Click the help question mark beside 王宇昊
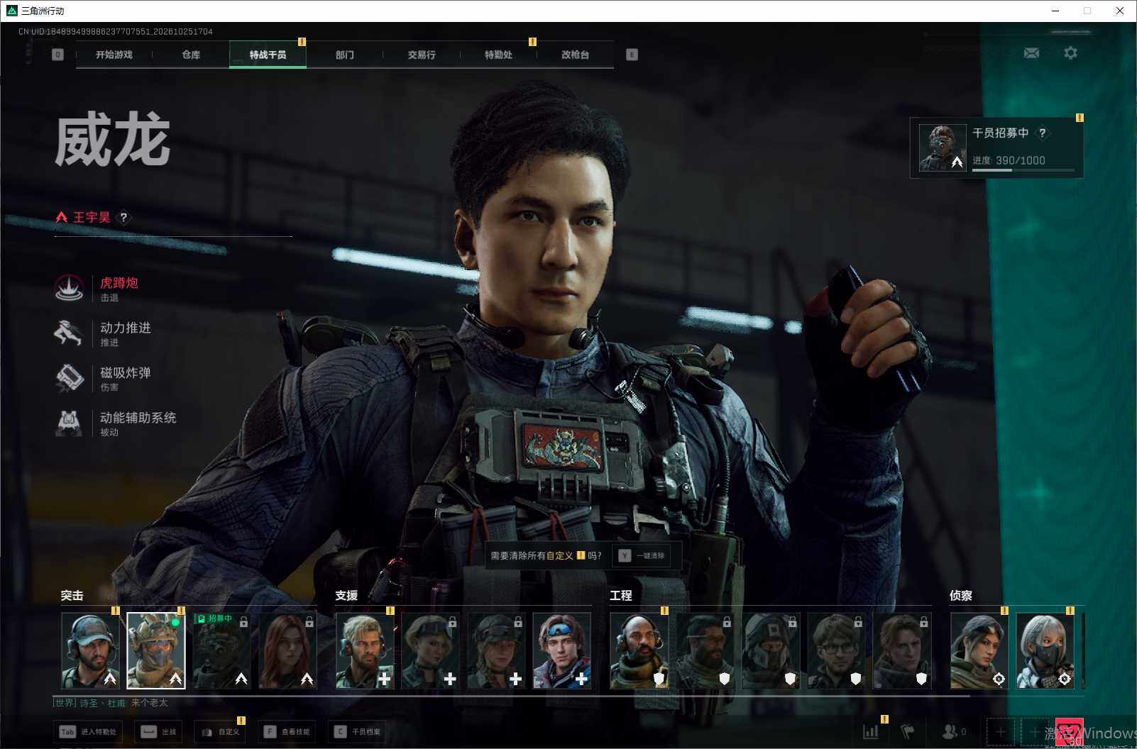 [x=123, y=217]
